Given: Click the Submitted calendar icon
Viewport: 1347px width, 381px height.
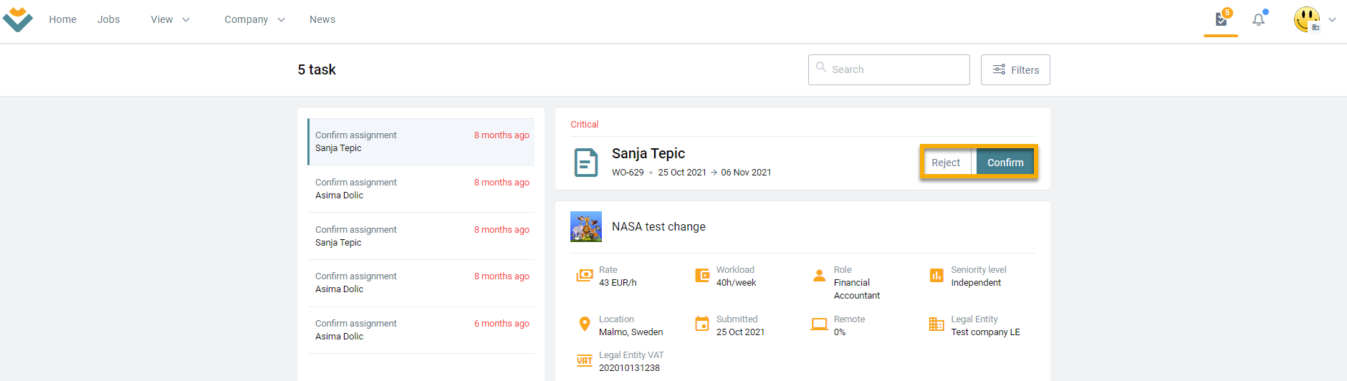Looking at the screenshot, I should 702,324.
